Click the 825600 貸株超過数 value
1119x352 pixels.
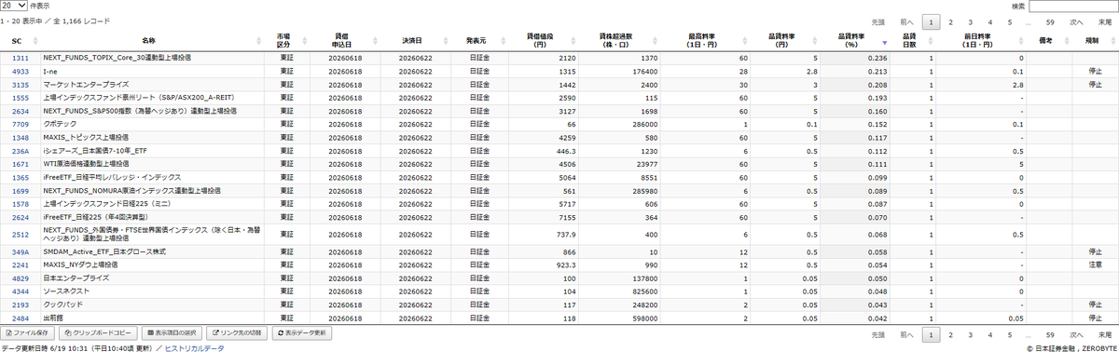[644, 291]
